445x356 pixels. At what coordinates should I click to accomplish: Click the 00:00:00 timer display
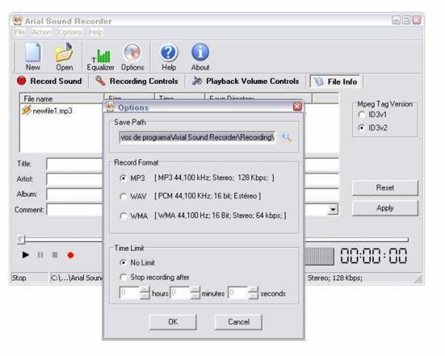(x=373, y=256)
